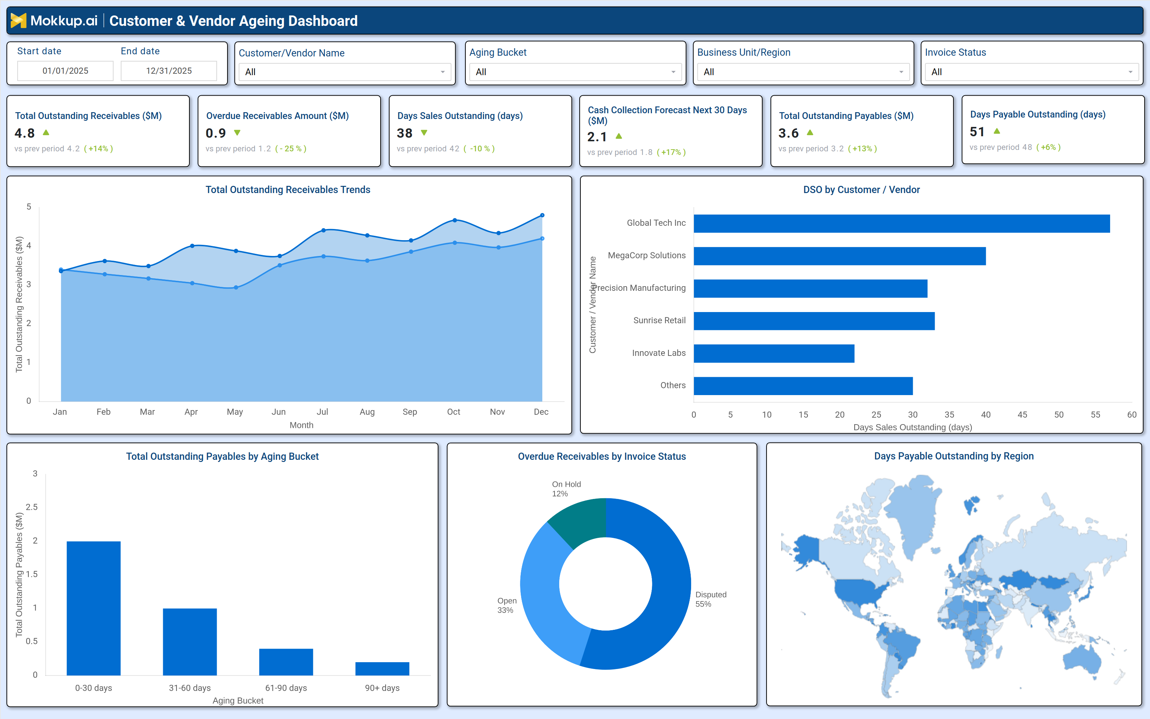Click the Total Outstanding Receivables ($M) card title

88,115
